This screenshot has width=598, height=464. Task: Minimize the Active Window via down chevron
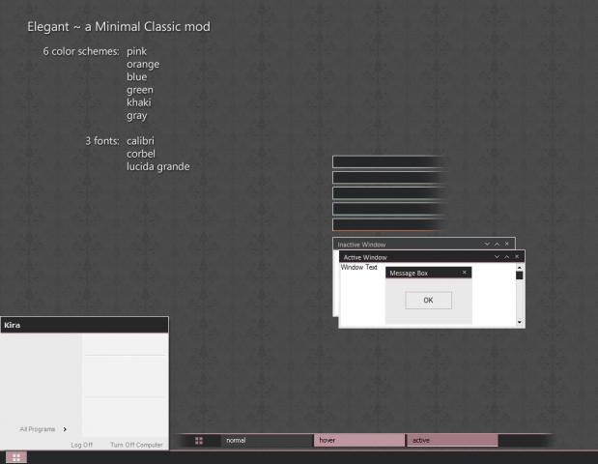coord(497,257)
